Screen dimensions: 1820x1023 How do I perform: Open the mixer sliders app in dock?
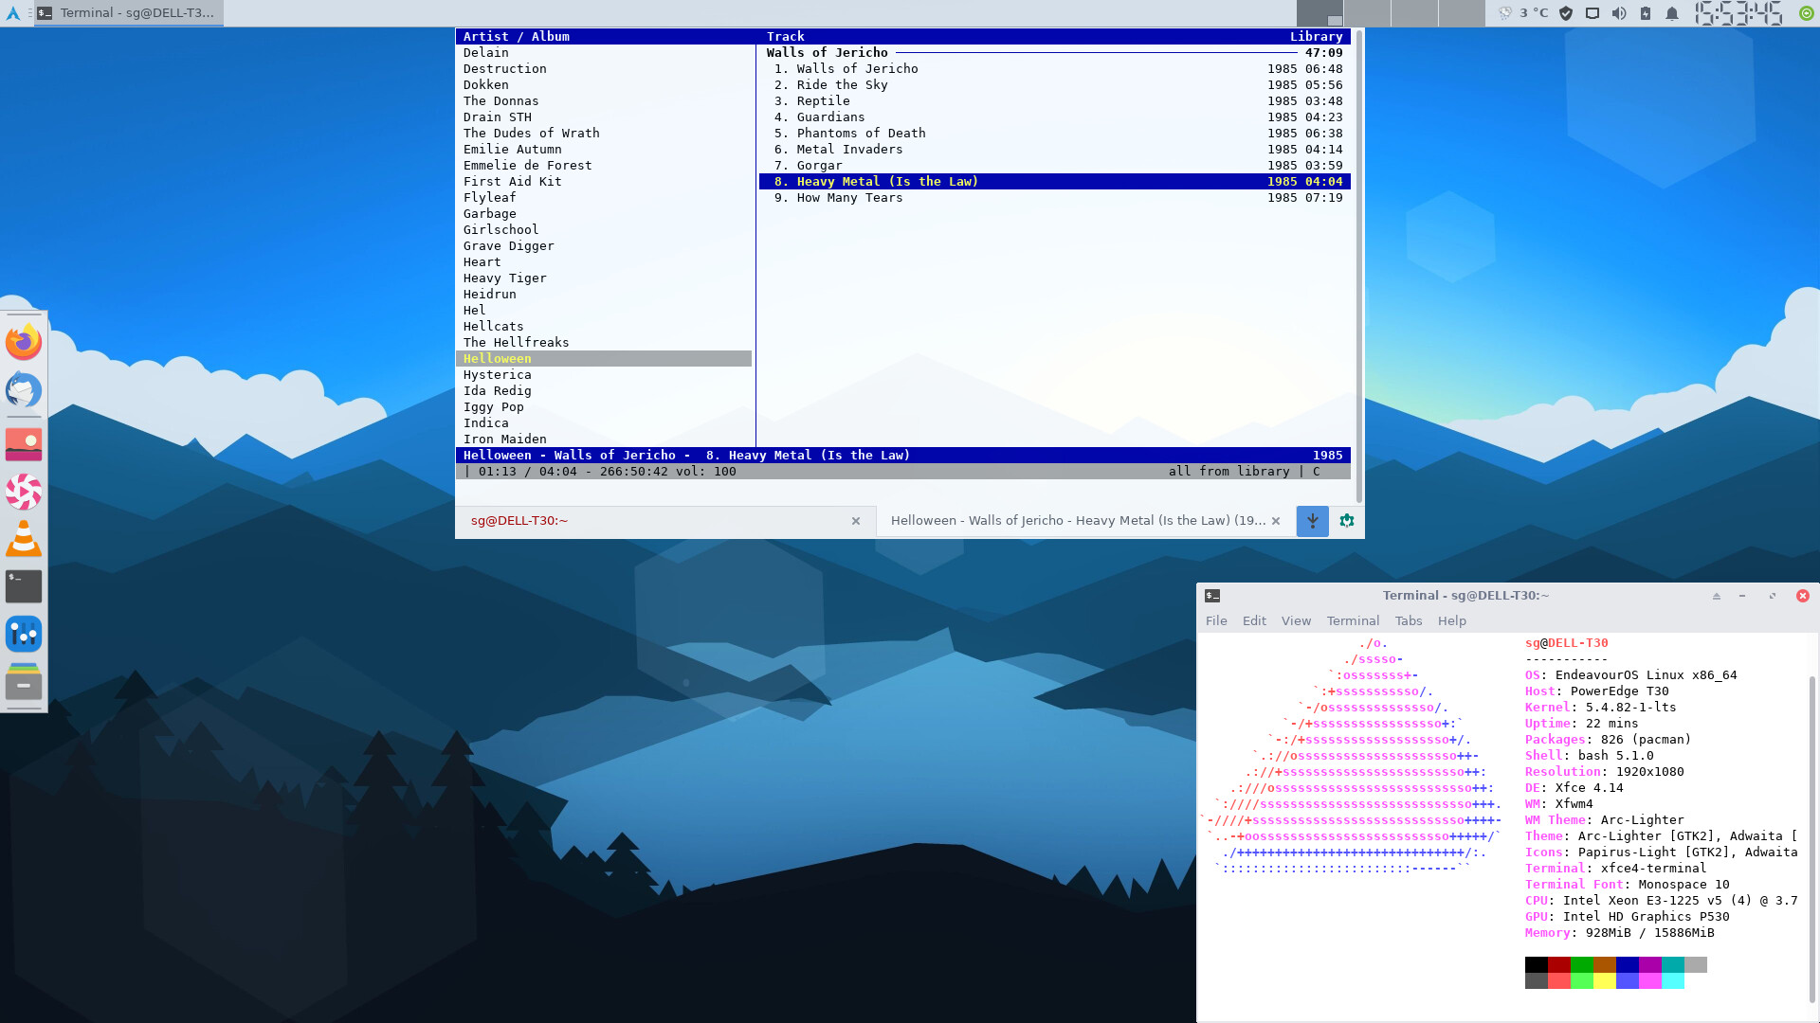click(x=24, y=634)
